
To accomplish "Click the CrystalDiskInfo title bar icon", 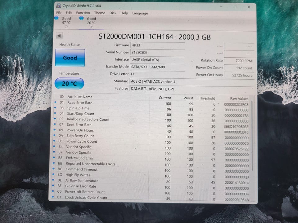I will pos(59,6).
